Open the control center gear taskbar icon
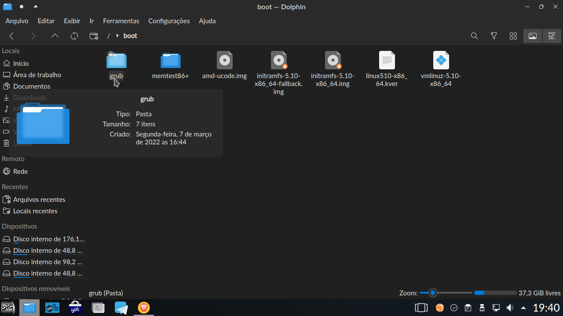Viewport: 563px width, 316px height. click(x=52, y=308)
